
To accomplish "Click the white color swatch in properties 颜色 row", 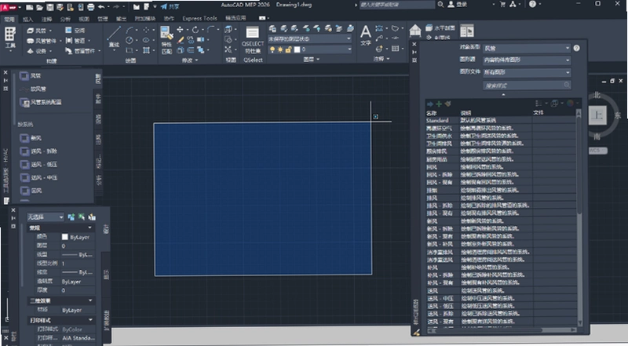I will click(65, 237).
